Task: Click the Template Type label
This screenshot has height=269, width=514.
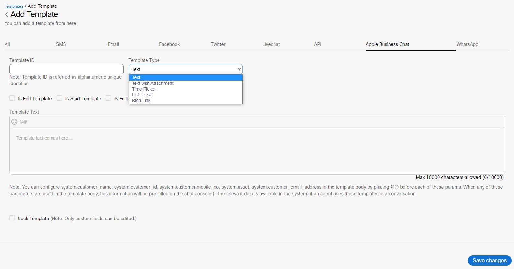Action: pos(144,60)
